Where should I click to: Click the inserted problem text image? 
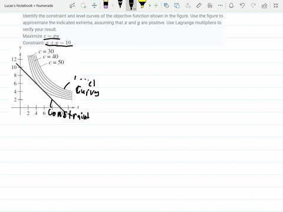click(x=123, y=29)
